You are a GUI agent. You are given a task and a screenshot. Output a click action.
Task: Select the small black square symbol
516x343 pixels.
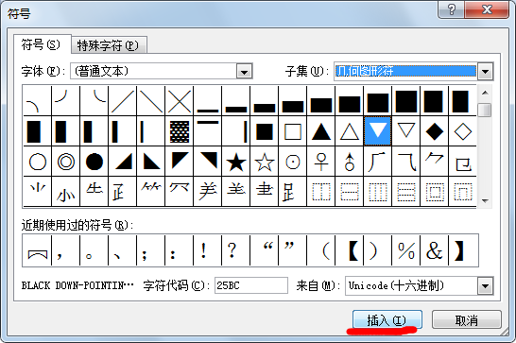pyautogui.click(x=265, y=131)
